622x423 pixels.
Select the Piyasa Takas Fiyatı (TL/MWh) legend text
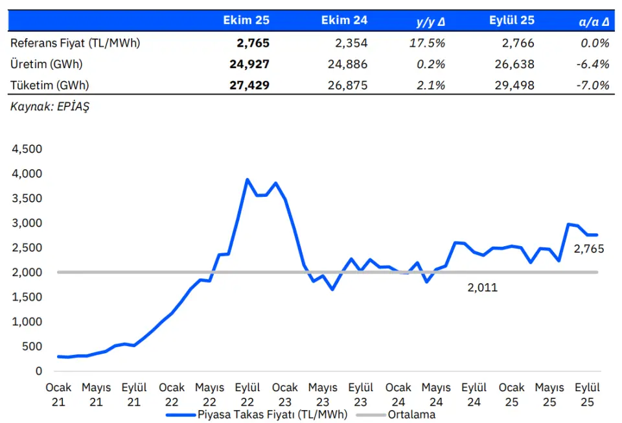click(272, 415)
